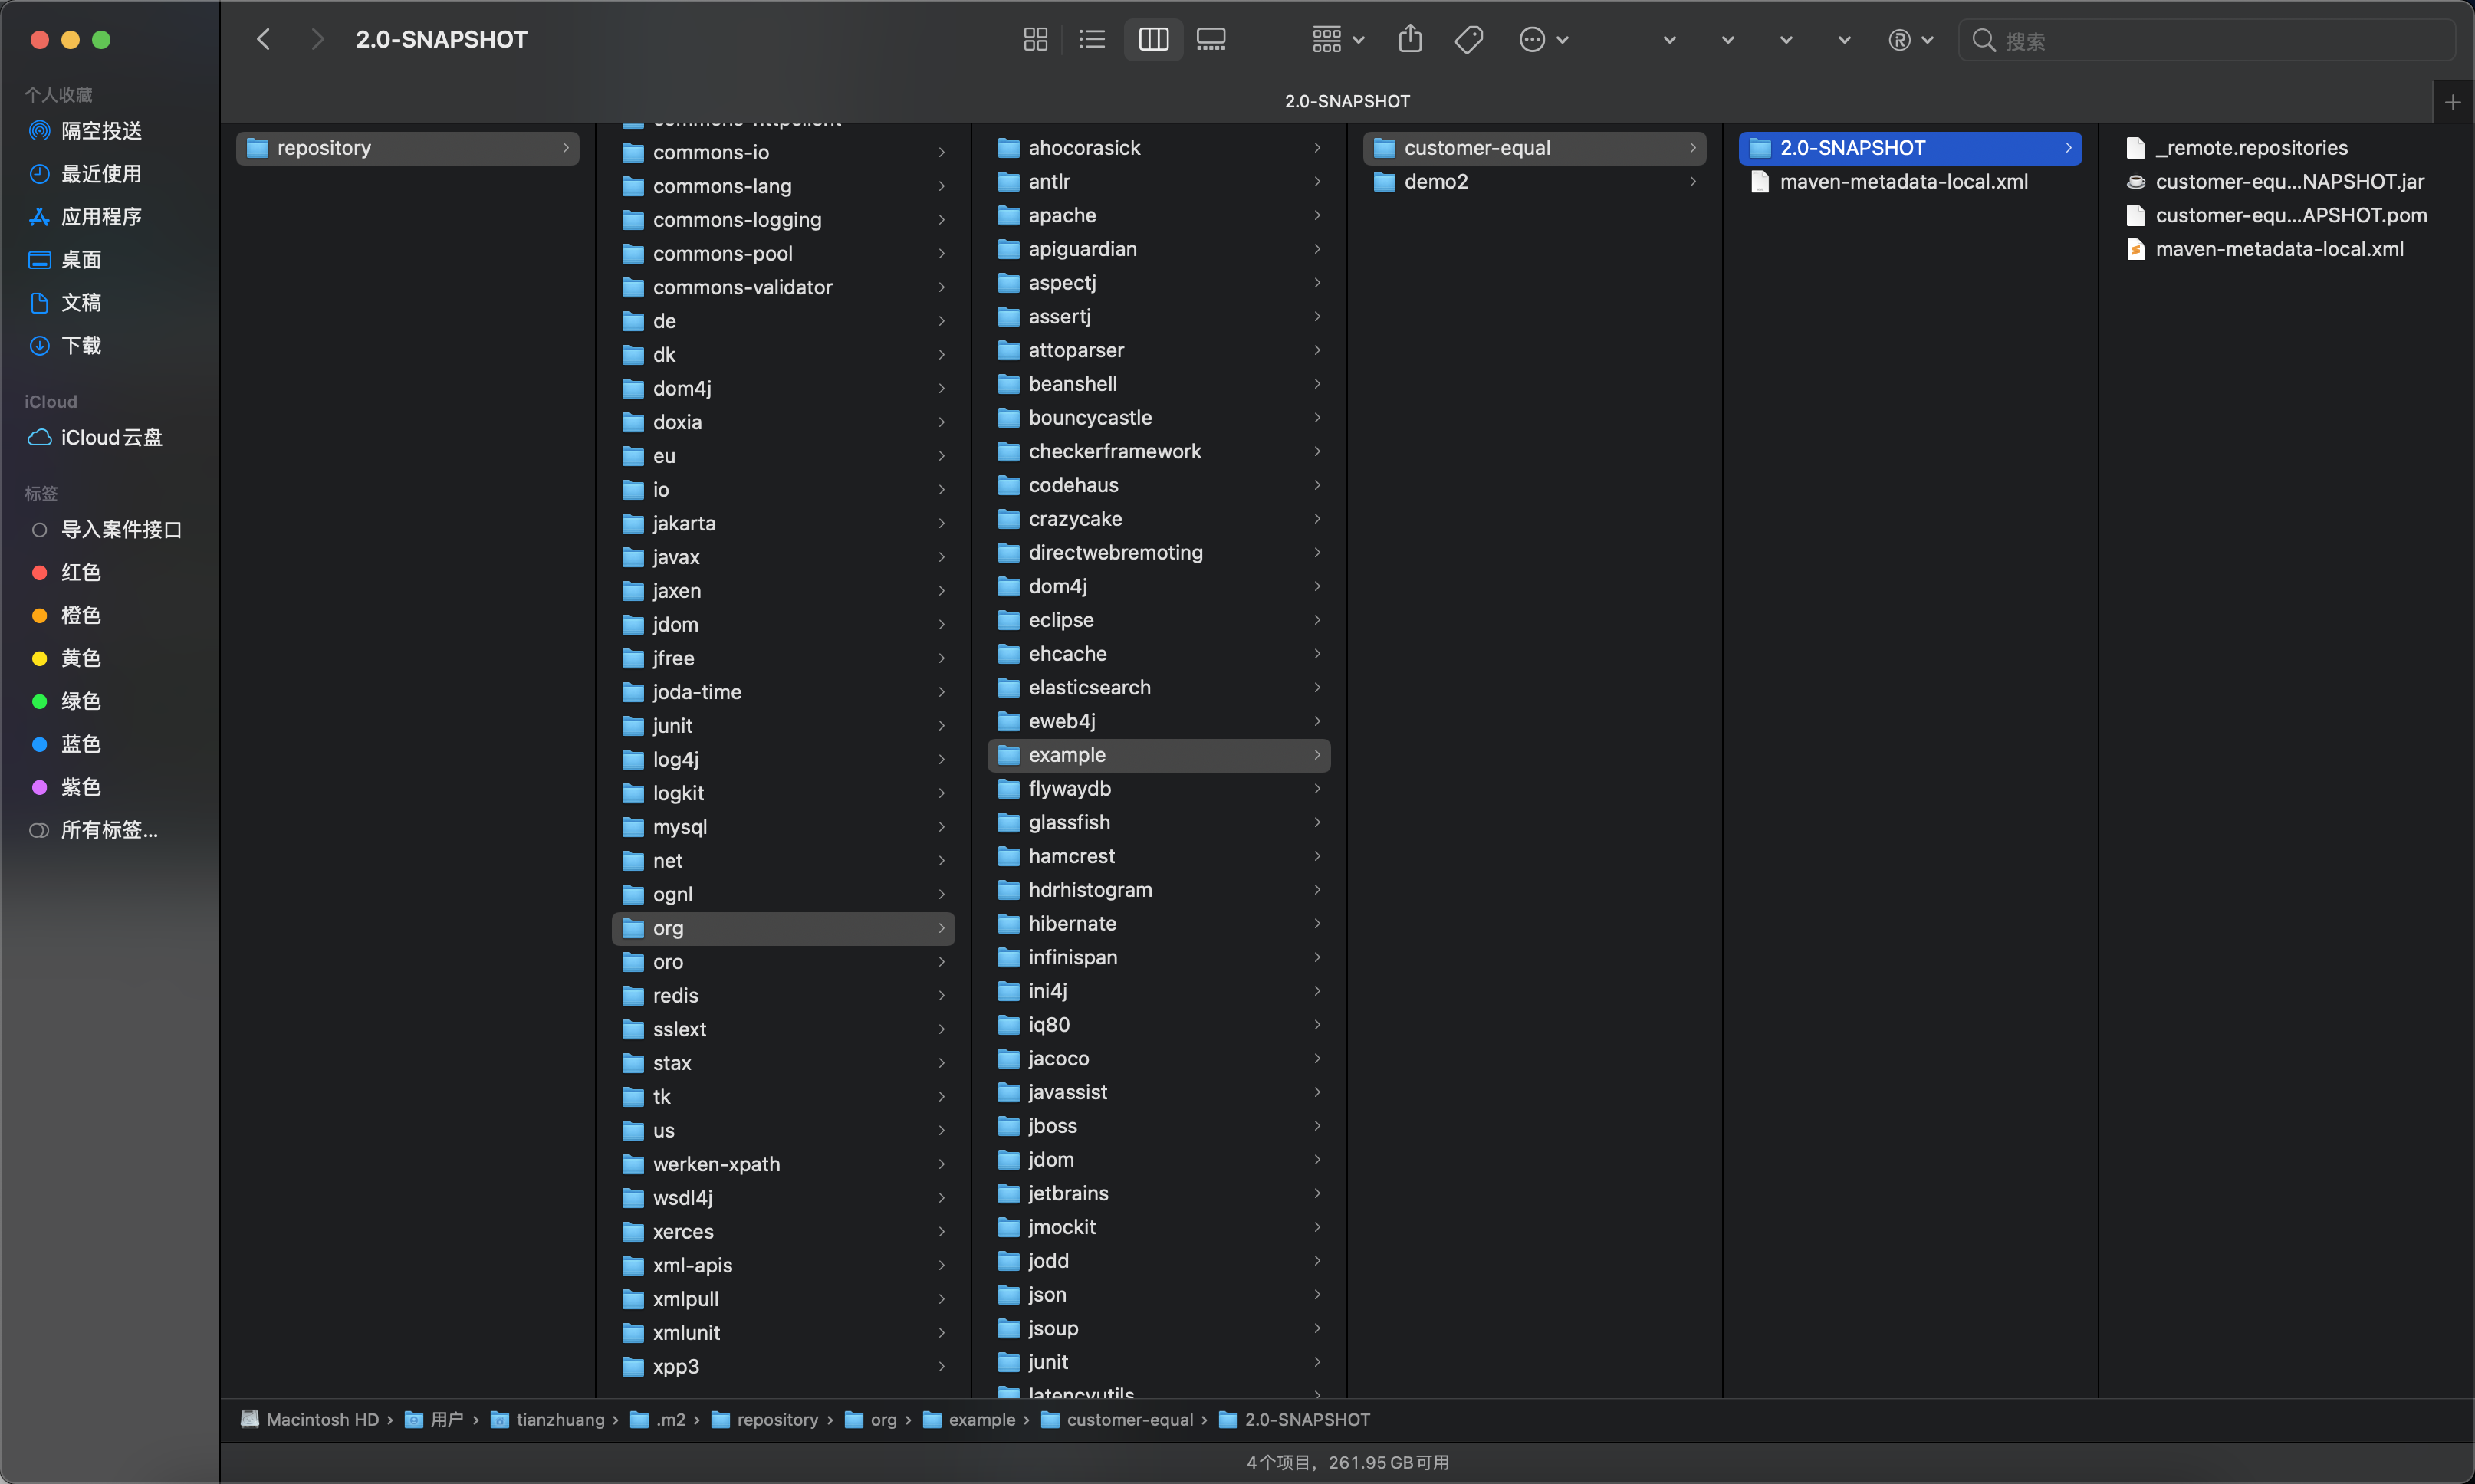Click the tag icon in toolbar

pyautogui.click(x=1469, y=40)
